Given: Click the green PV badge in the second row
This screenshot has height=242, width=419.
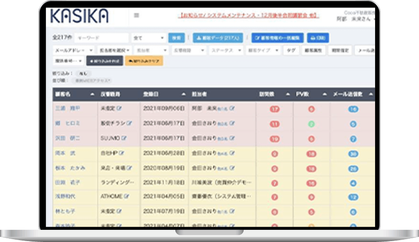Looking at the screenshot, I should [x=311, y=124].
